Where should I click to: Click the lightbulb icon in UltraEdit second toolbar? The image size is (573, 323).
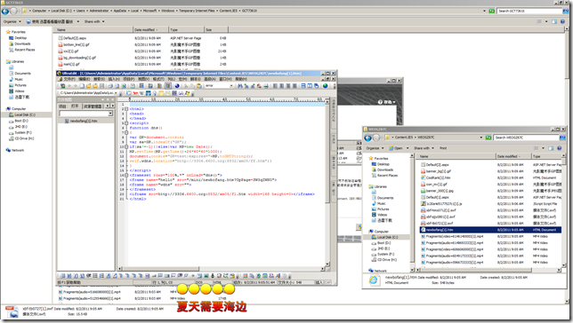pyautogui.click(x=155, y=93)
